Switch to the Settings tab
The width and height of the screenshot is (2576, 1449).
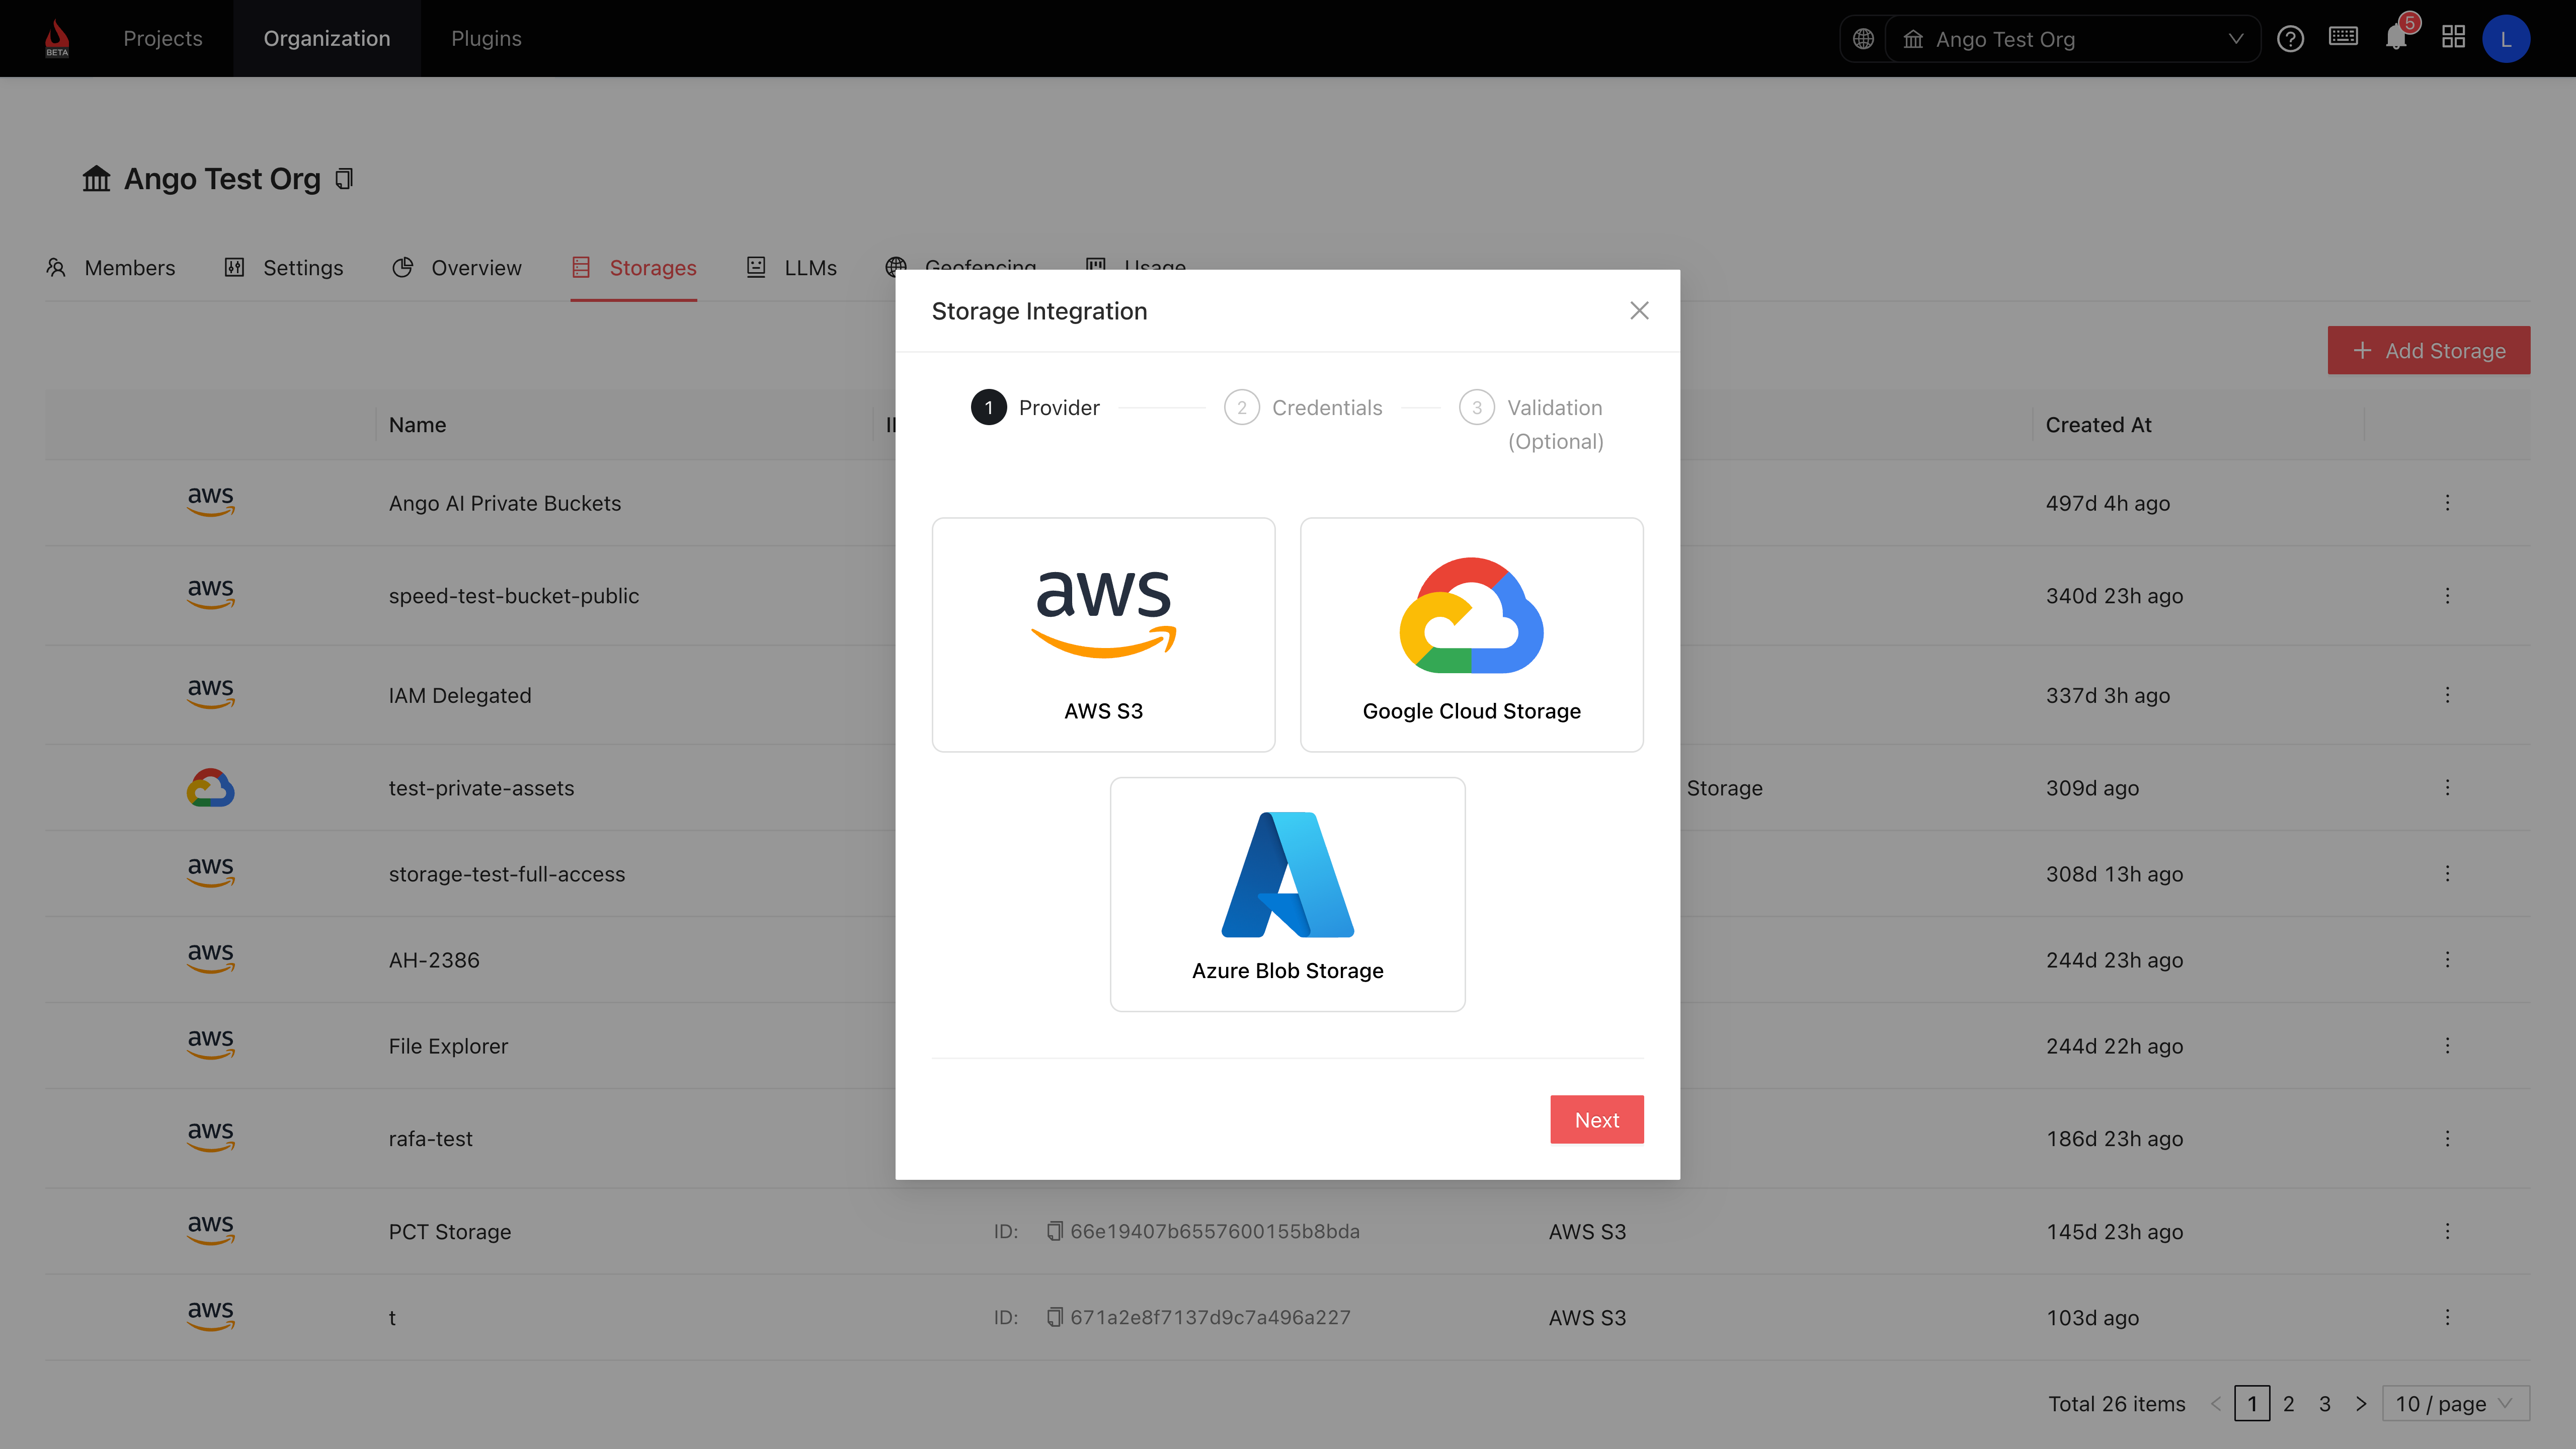pos(284,268)
